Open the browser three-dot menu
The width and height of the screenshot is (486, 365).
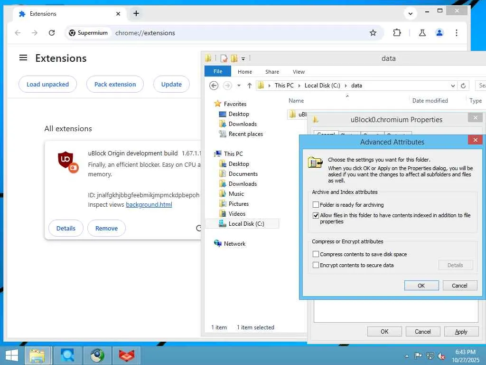[x=456, y=33]
